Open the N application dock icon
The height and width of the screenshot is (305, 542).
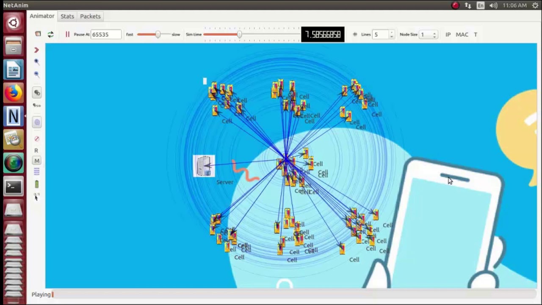pyautogui.click(x=13, y=116)
